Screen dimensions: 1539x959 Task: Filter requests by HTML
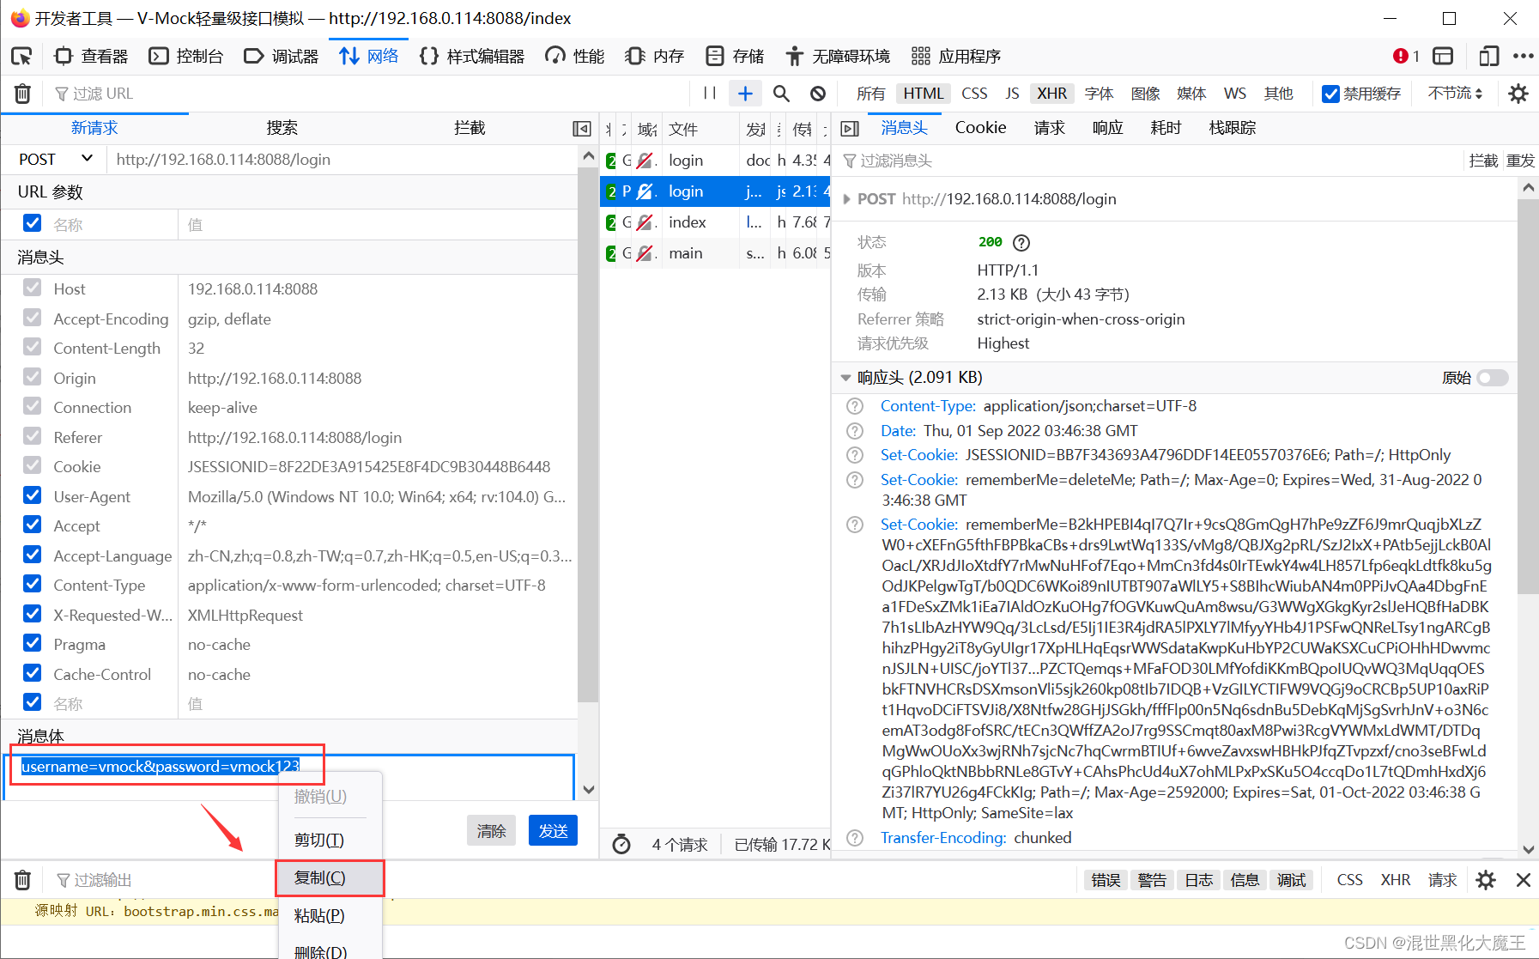[924, 94]
